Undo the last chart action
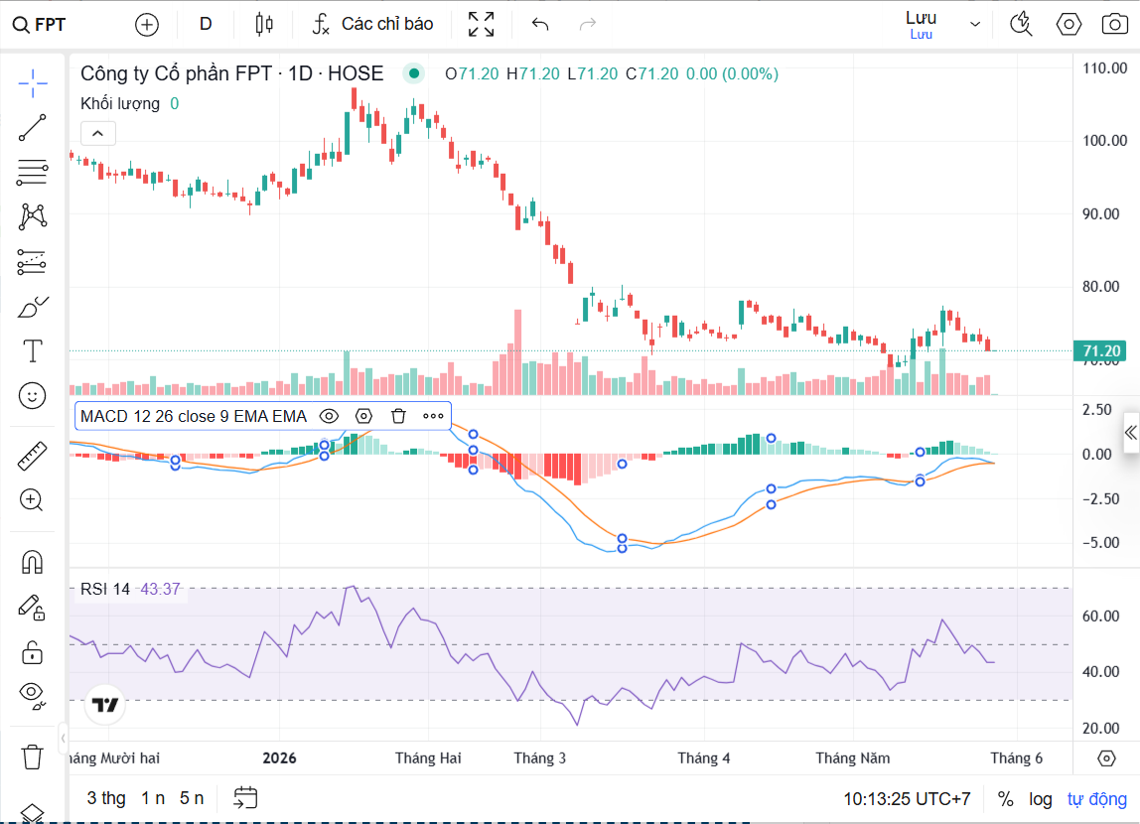Image resolution: width=1140 pixels, height=824 pixels. pos(540,25)
